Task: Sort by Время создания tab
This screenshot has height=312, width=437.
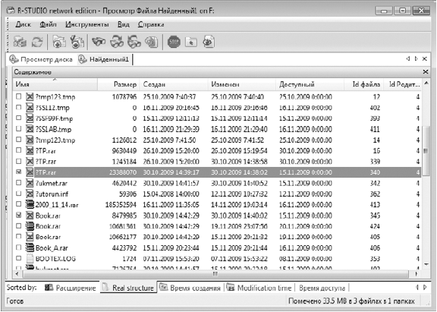Action: (190, 288)
